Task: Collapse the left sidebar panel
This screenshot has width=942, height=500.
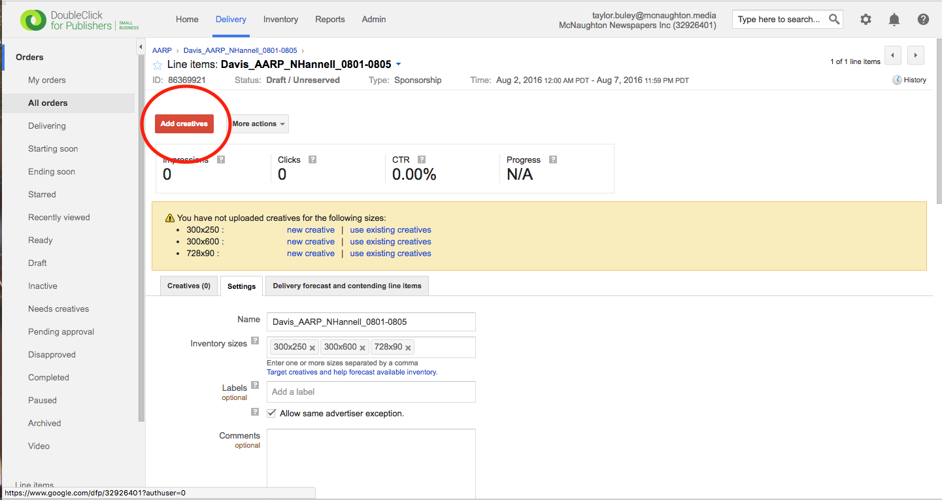Action: (x=141, y=47)
